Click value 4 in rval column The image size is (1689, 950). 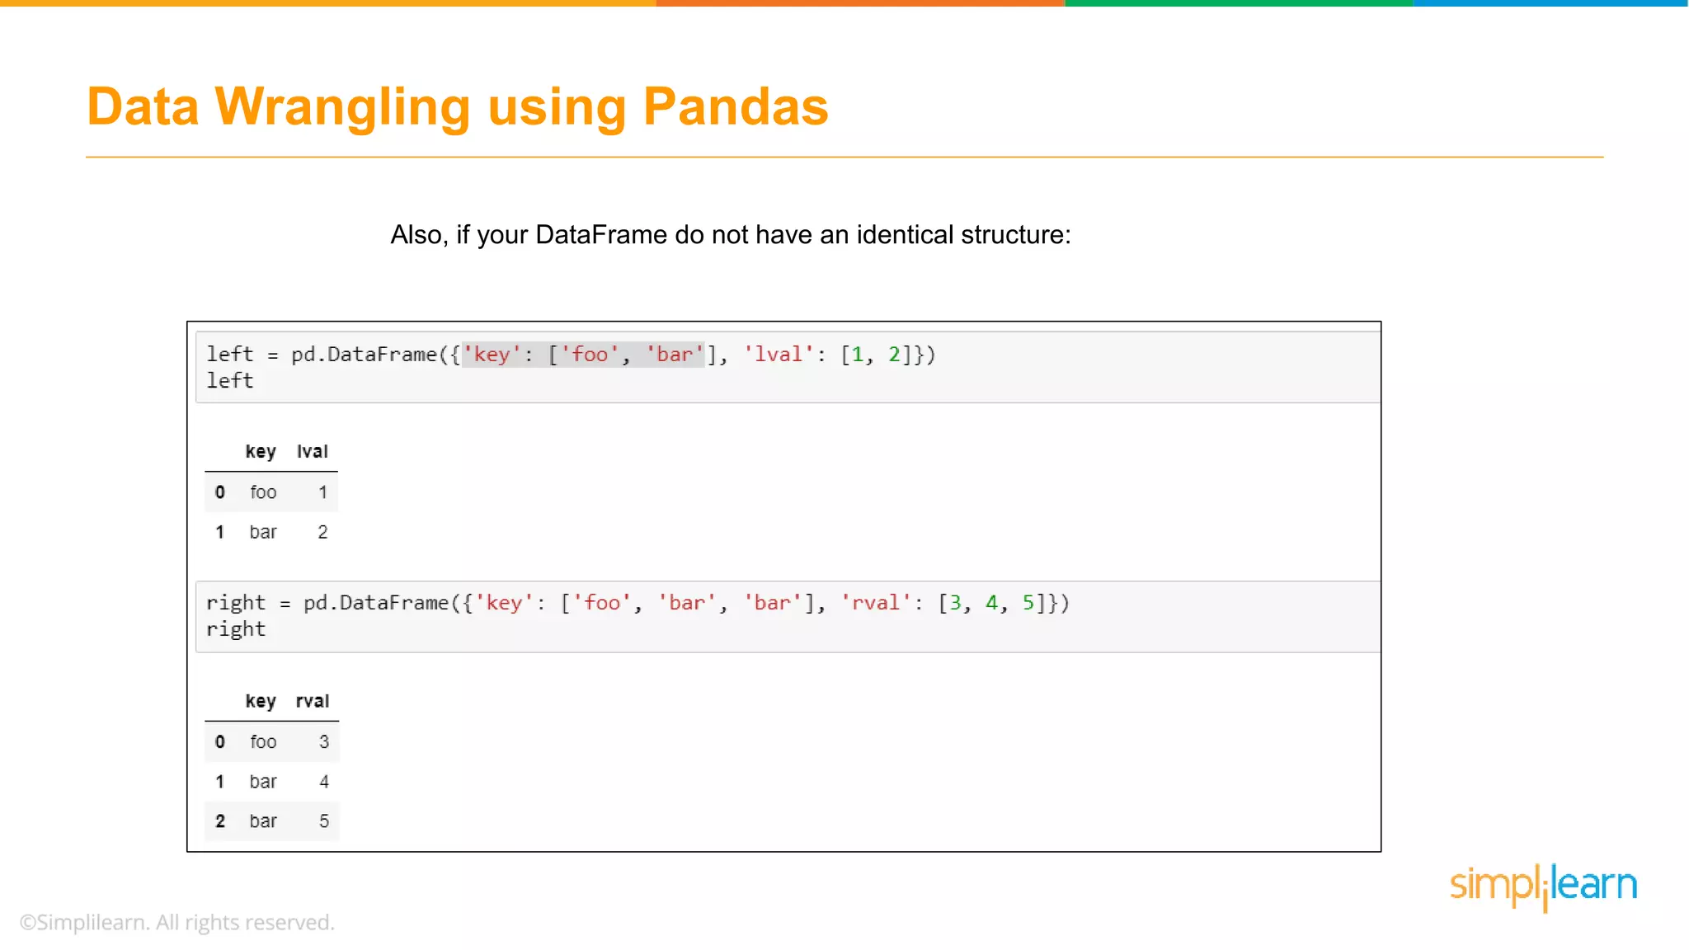[x=324, y=782]
